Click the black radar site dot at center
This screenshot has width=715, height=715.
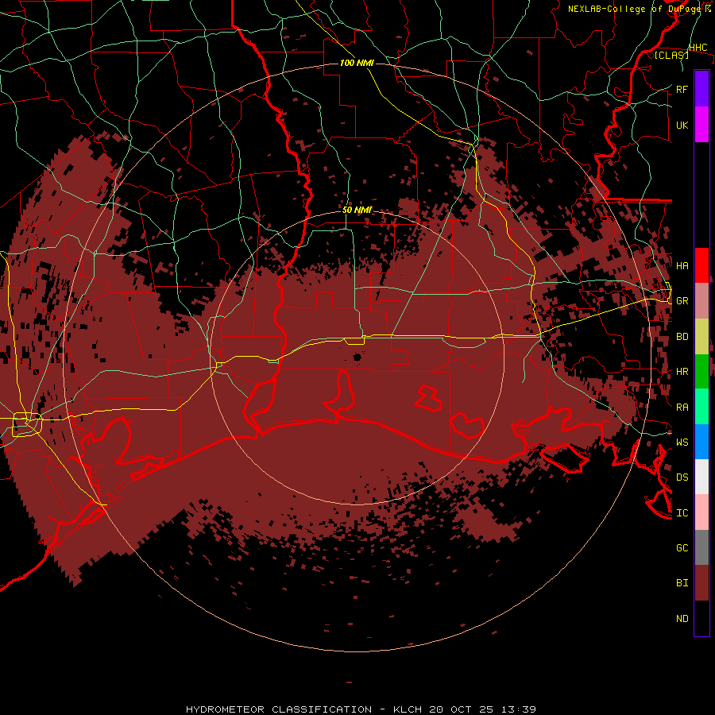pos(357,357)
